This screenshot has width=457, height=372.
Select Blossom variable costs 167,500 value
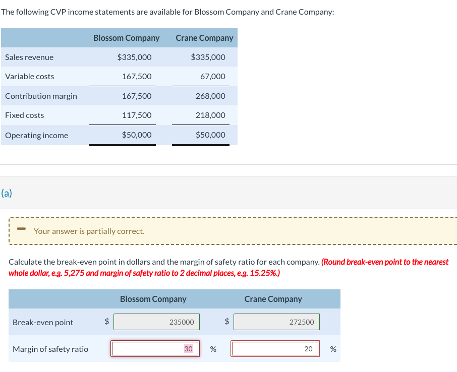(x=137, y=76)
